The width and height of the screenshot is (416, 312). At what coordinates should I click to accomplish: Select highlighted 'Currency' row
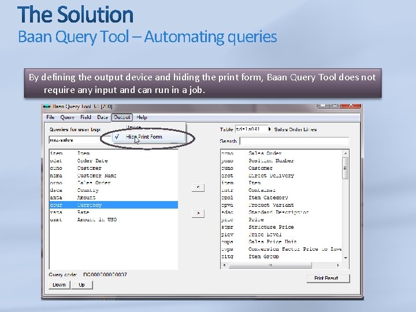click(114, 205)
